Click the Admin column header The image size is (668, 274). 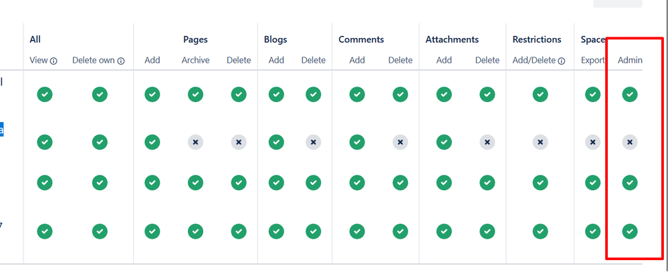[630, 60]
